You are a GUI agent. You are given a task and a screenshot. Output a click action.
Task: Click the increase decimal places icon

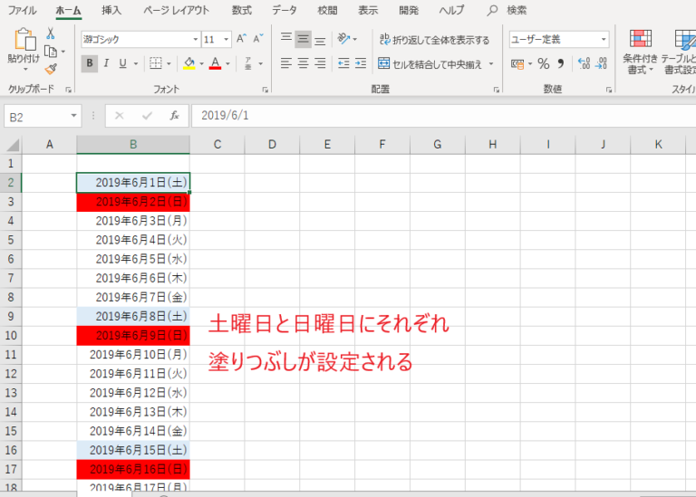tap(585, 63)
